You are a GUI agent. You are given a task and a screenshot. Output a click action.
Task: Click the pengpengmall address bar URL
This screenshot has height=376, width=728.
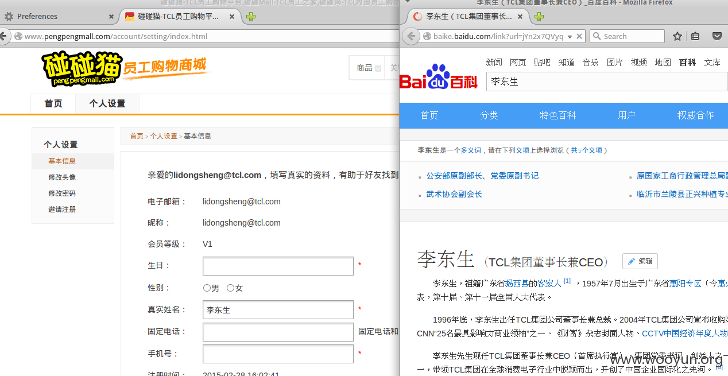[x=116, y=36]
